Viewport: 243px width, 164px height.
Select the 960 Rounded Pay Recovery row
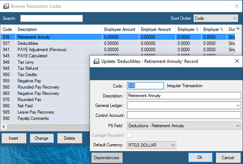tap(45, 87)
